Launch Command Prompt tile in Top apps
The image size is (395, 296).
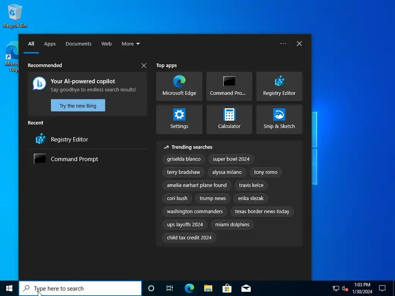click(229, 86)
